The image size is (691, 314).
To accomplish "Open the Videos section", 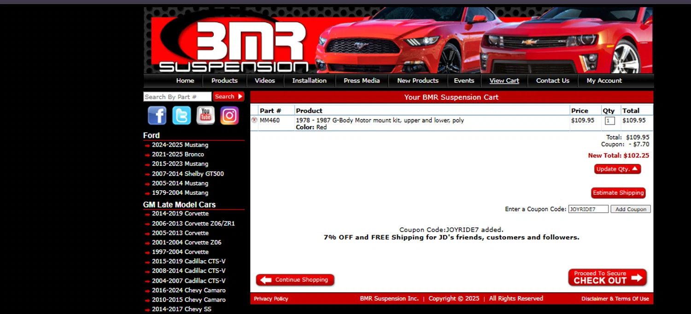I will (265, 81).
